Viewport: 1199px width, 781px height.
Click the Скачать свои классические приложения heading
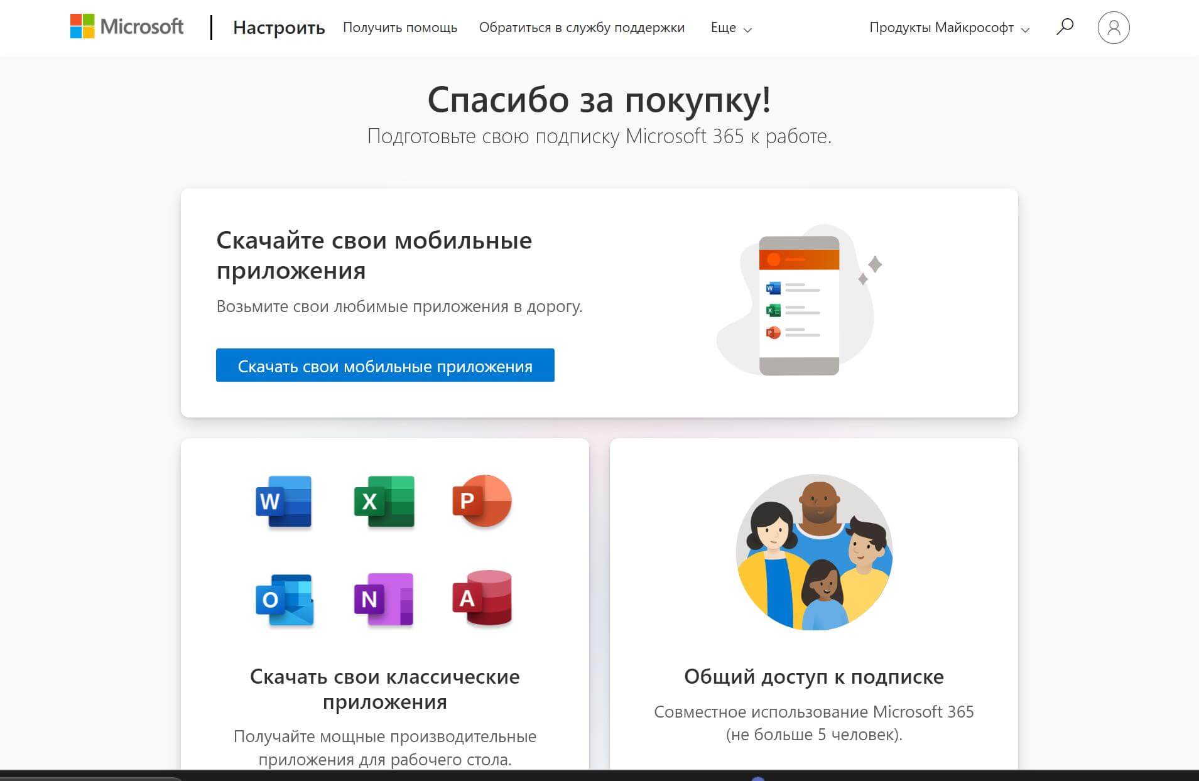tap(385, 689)
